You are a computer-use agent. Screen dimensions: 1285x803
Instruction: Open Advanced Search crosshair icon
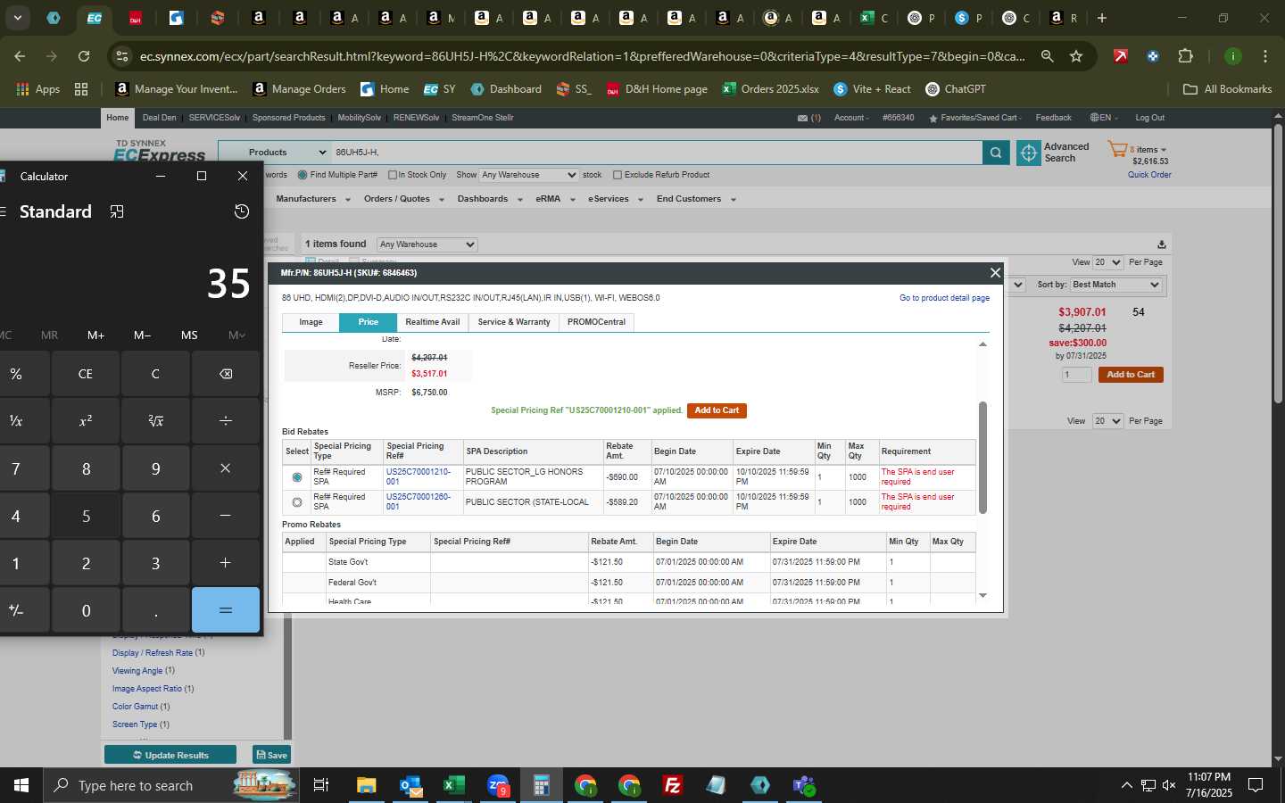[x=1029, y=153]
